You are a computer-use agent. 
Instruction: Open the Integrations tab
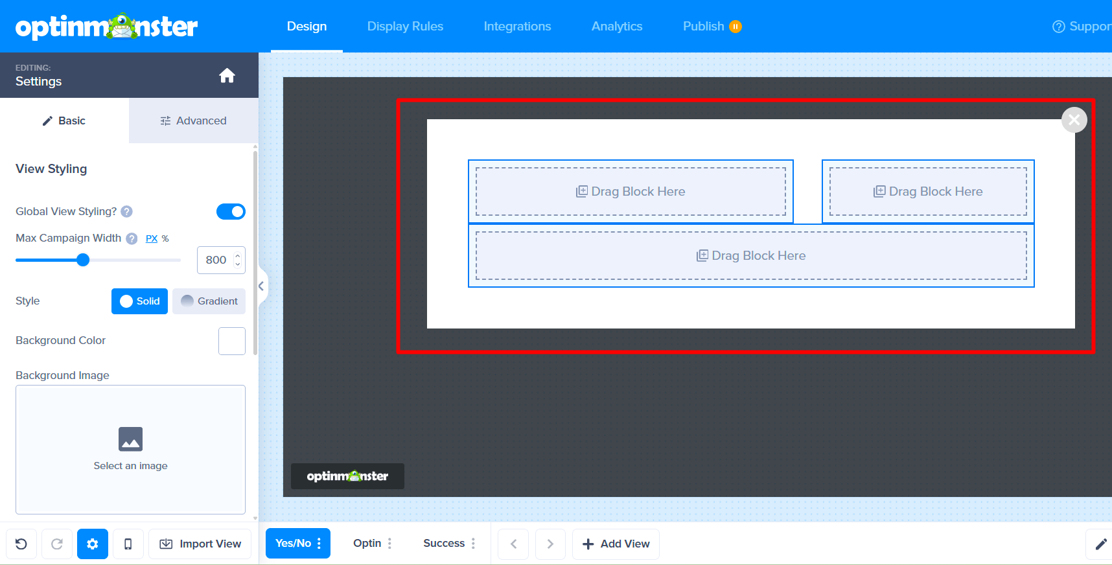click(x=517, y=27)
